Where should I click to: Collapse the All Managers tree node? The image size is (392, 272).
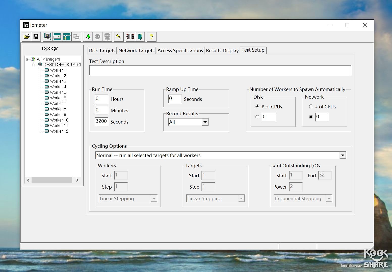[27, 59]
